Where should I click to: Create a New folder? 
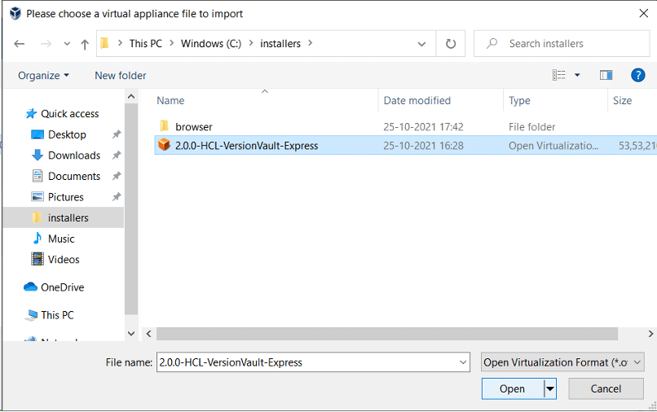121,76
